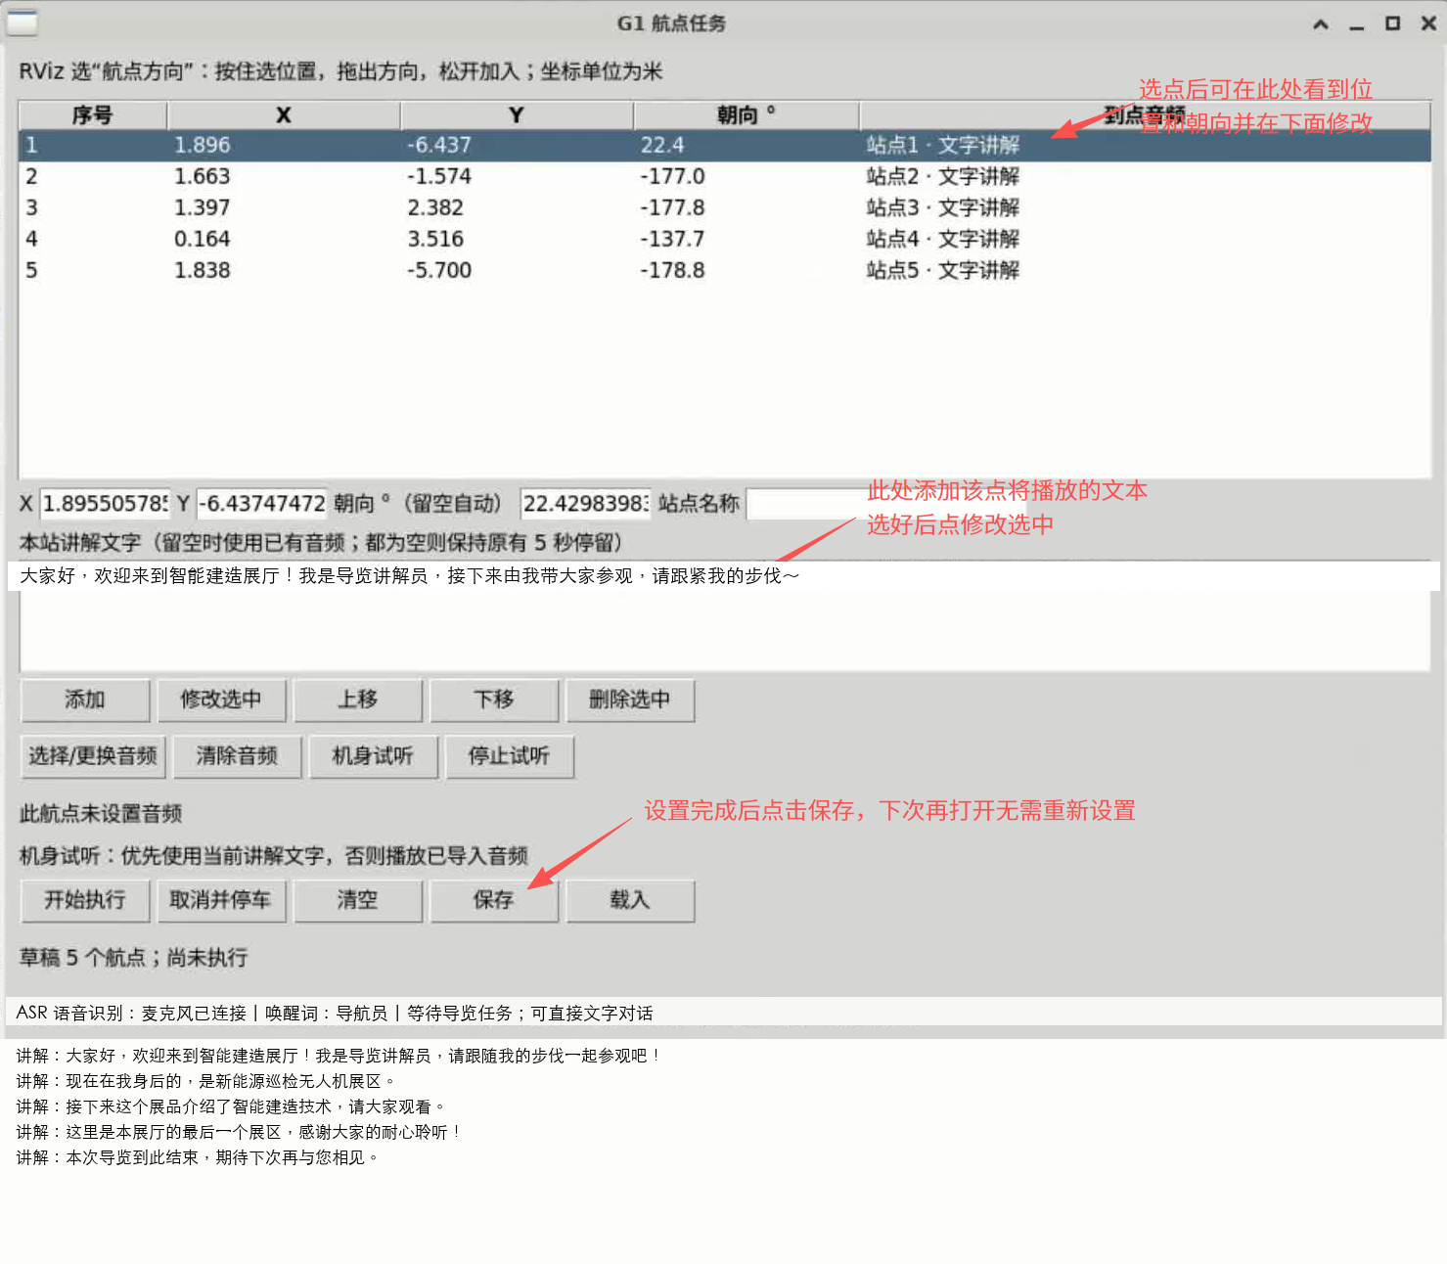The width and height of the screenshot is (1447, 1264).
Task: Clear all waypoints with 清空
Action: pyautogui.click(x=358, y=901)
